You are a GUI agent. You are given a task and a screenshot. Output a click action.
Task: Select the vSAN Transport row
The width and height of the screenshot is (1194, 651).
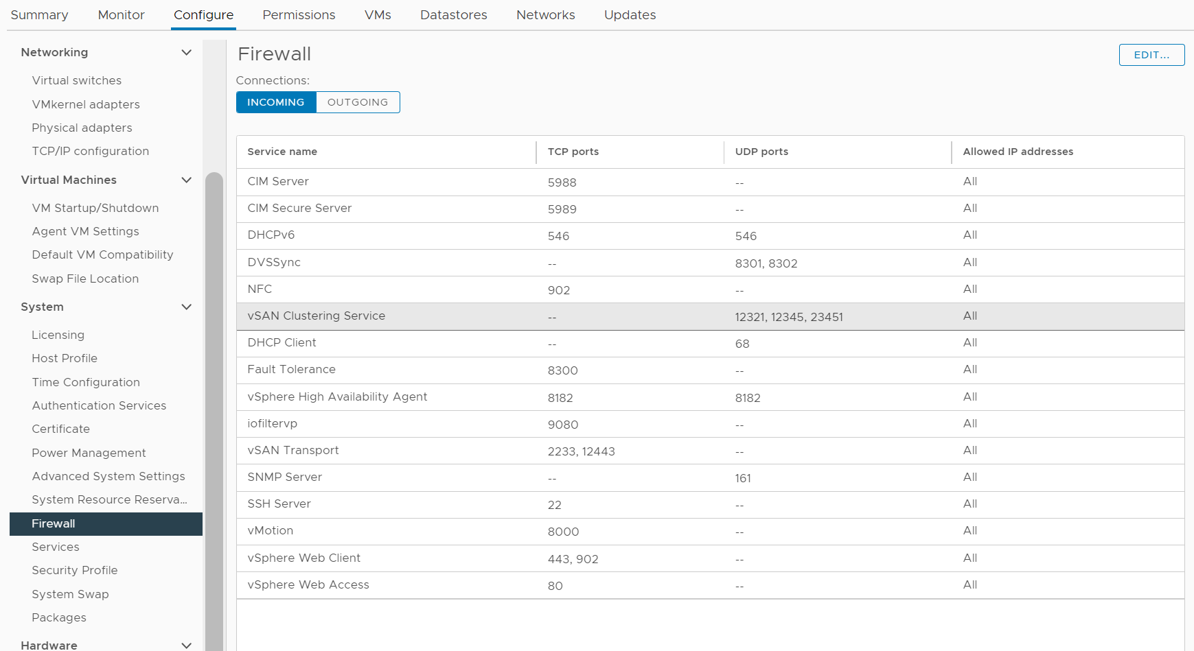pyautogui.click(x=710, y=451)
